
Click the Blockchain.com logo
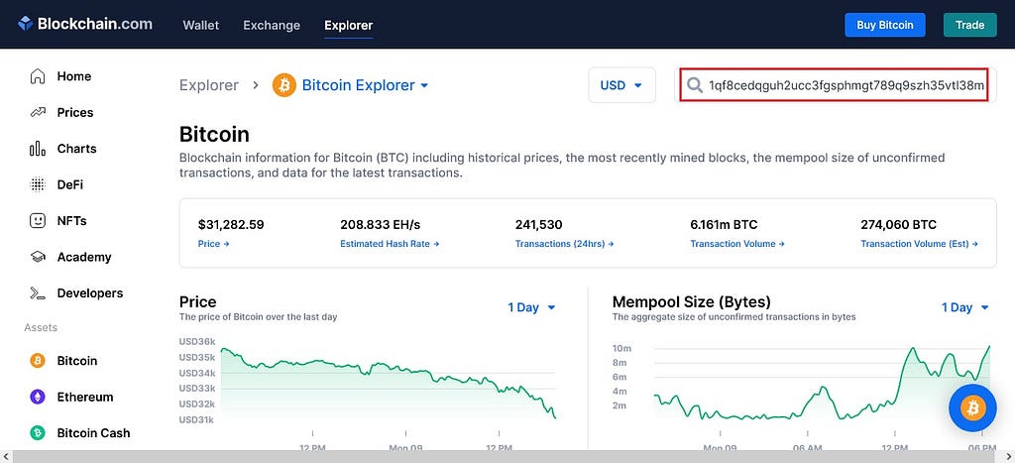pos(85,25)
